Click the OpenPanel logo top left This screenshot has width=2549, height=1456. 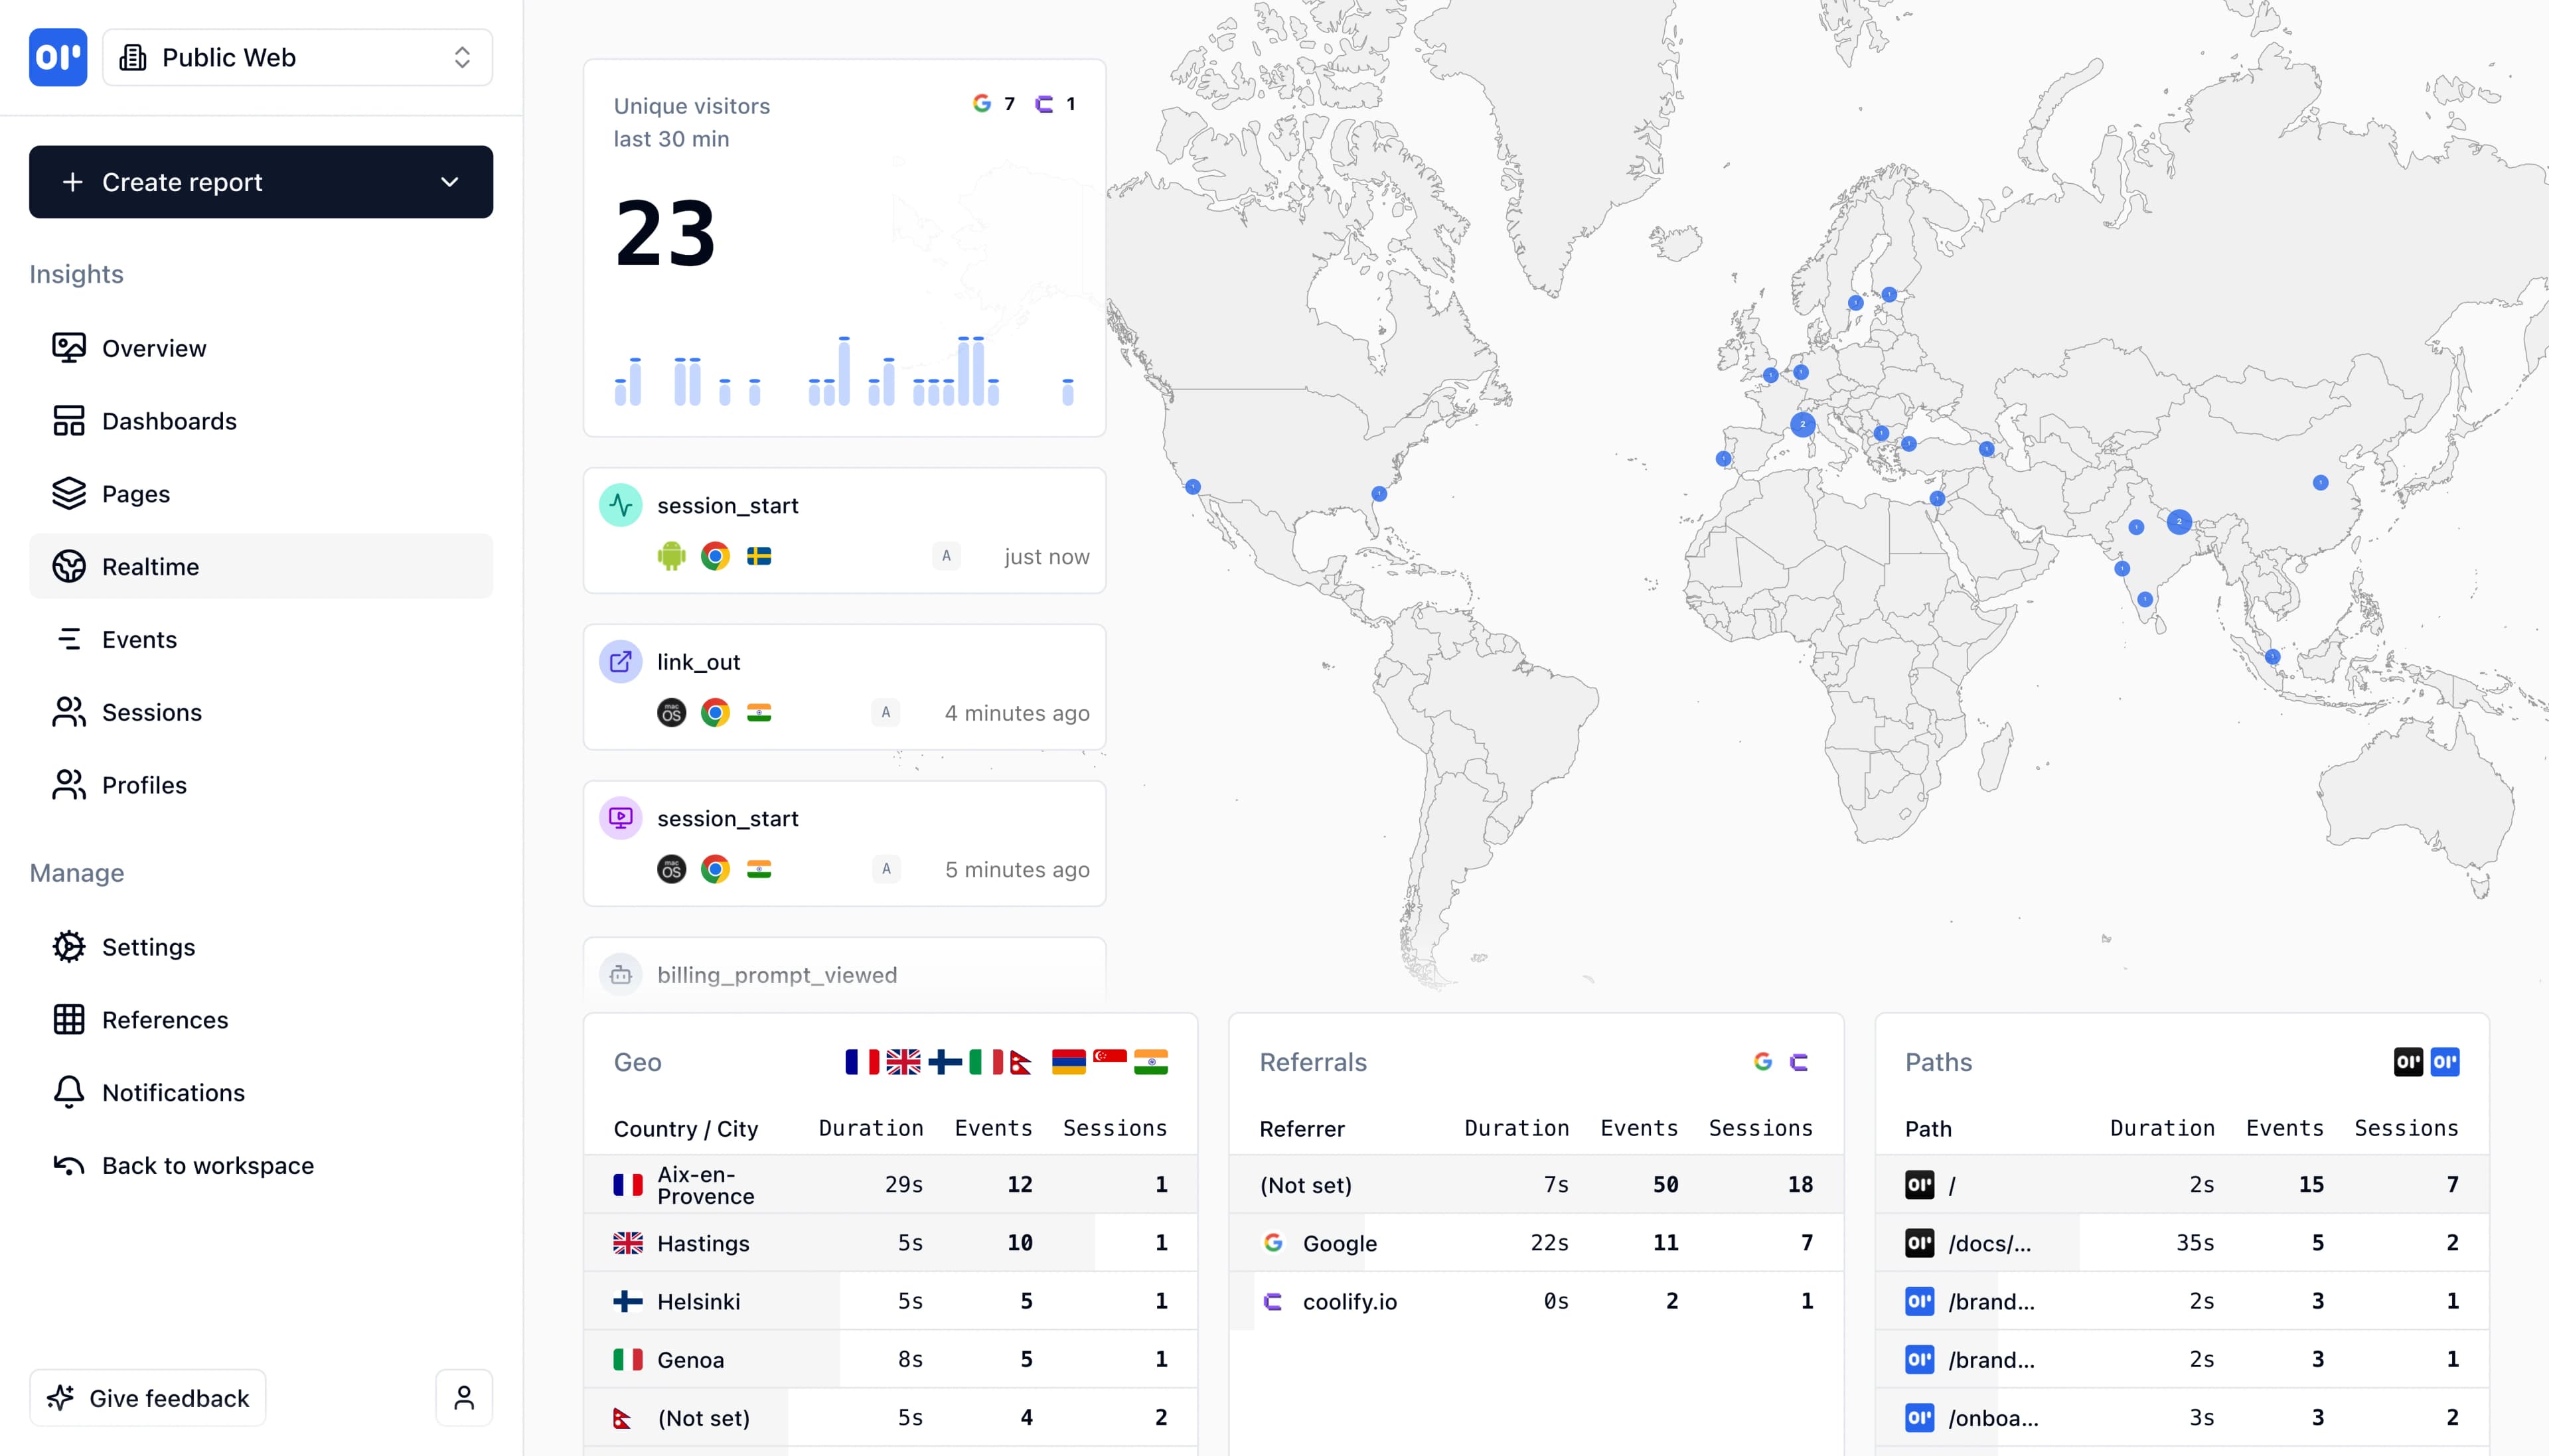[x=57, y=57]
